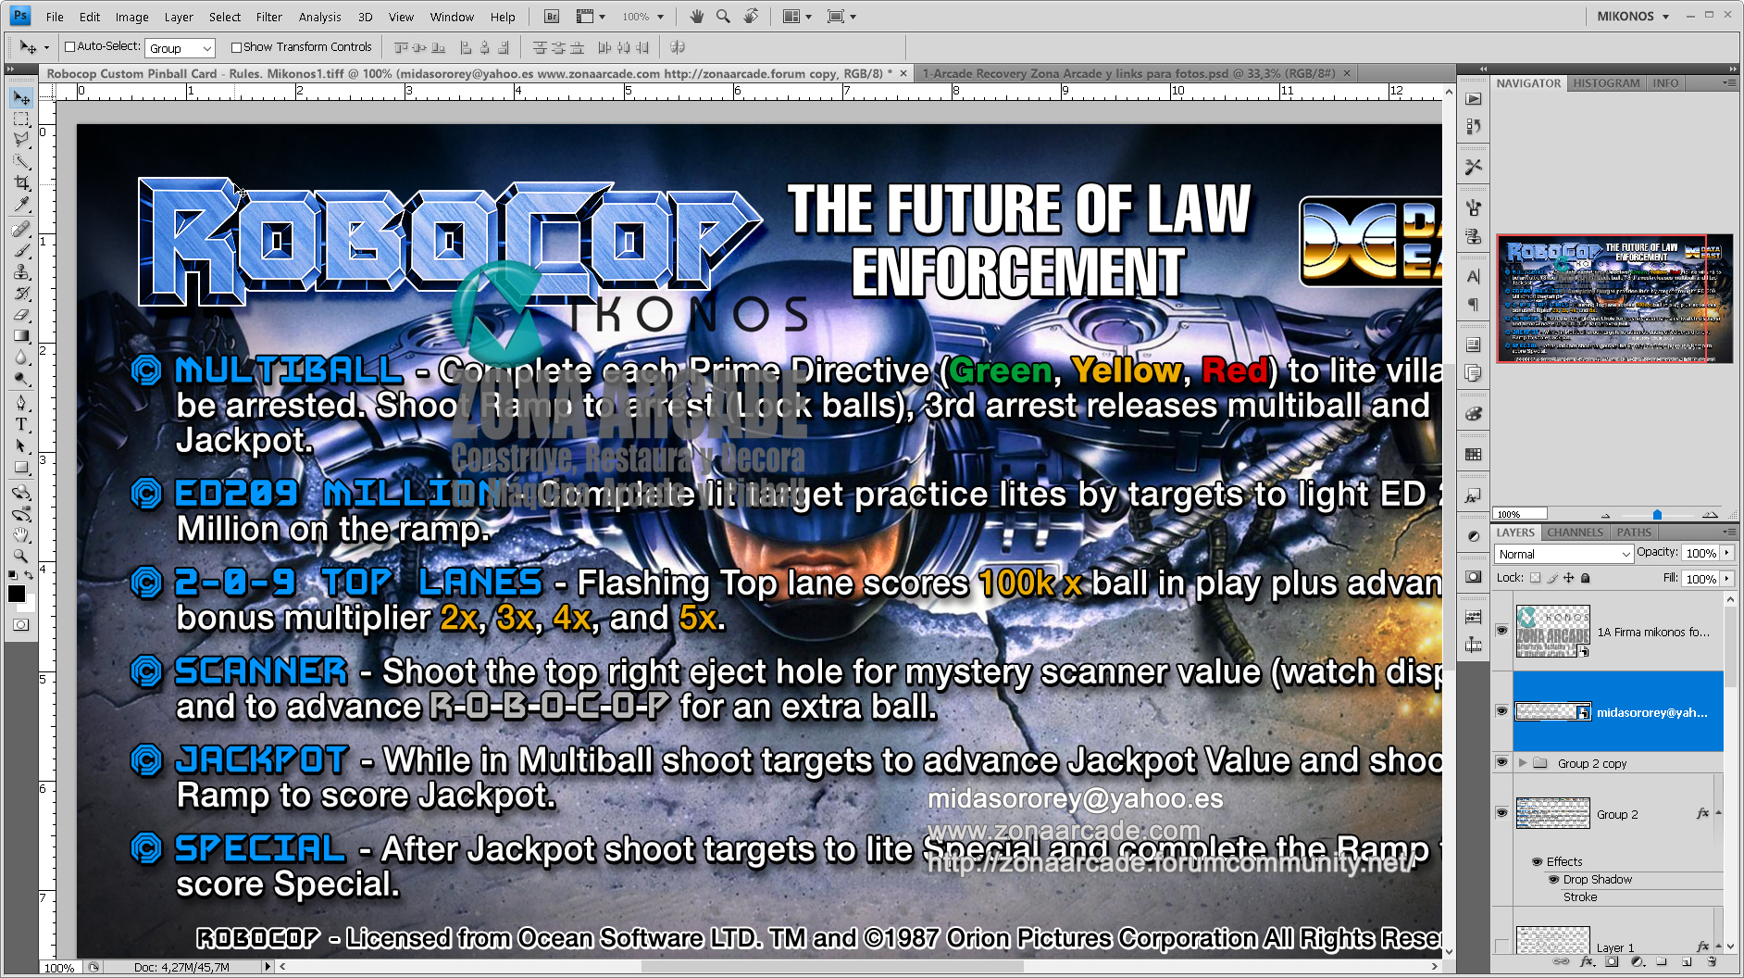Switch to the Channels tab
1744x978 pixels.
[x=1575, y=533]
